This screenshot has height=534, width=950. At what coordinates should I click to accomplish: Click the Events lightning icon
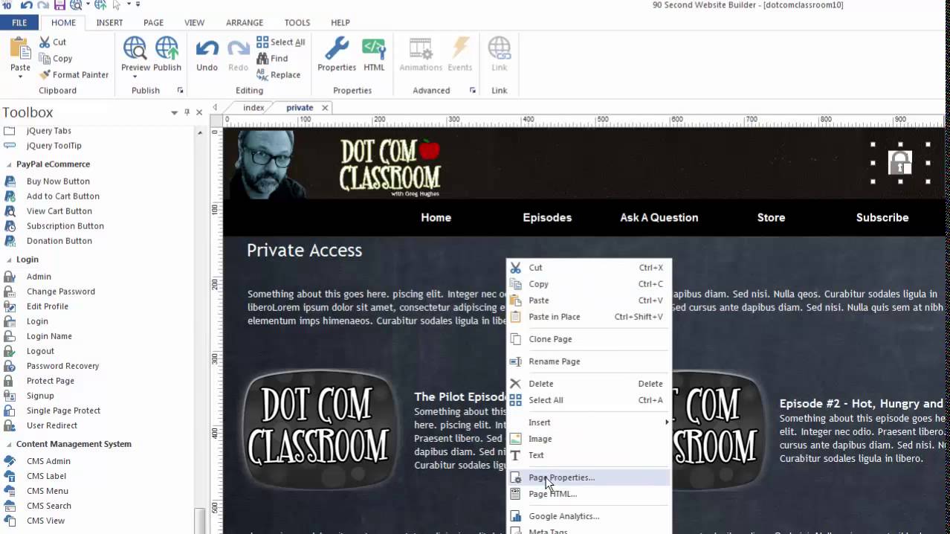click(x=460, y=49)
